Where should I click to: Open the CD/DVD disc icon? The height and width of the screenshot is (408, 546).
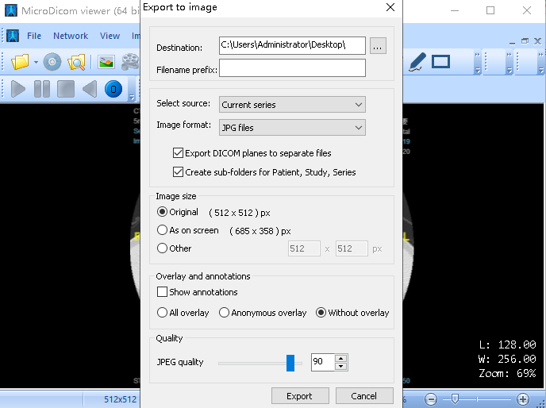click(52, 62)
